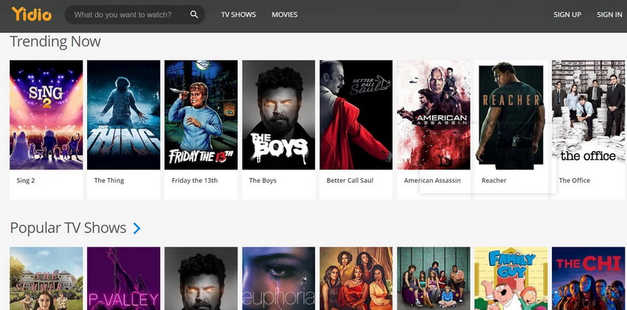
Task: Open the Family Guy poster
Action: [510, 278]
